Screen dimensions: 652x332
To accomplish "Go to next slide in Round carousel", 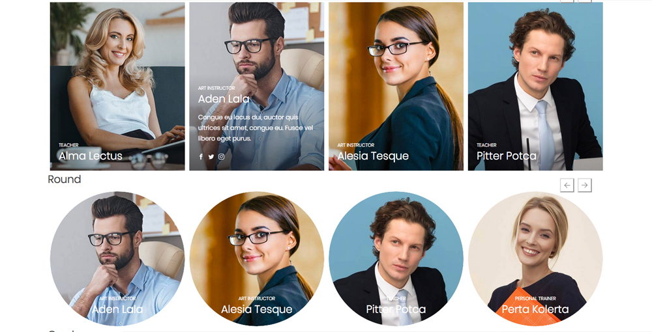I will point(584,185).
